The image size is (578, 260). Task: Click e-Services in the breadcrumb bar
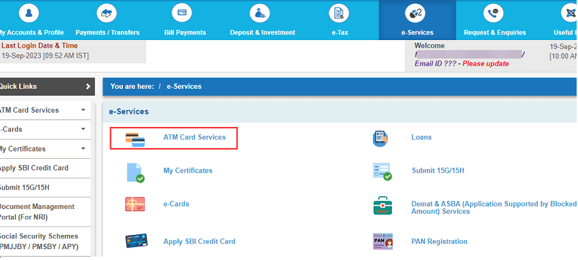pos(184,86)
